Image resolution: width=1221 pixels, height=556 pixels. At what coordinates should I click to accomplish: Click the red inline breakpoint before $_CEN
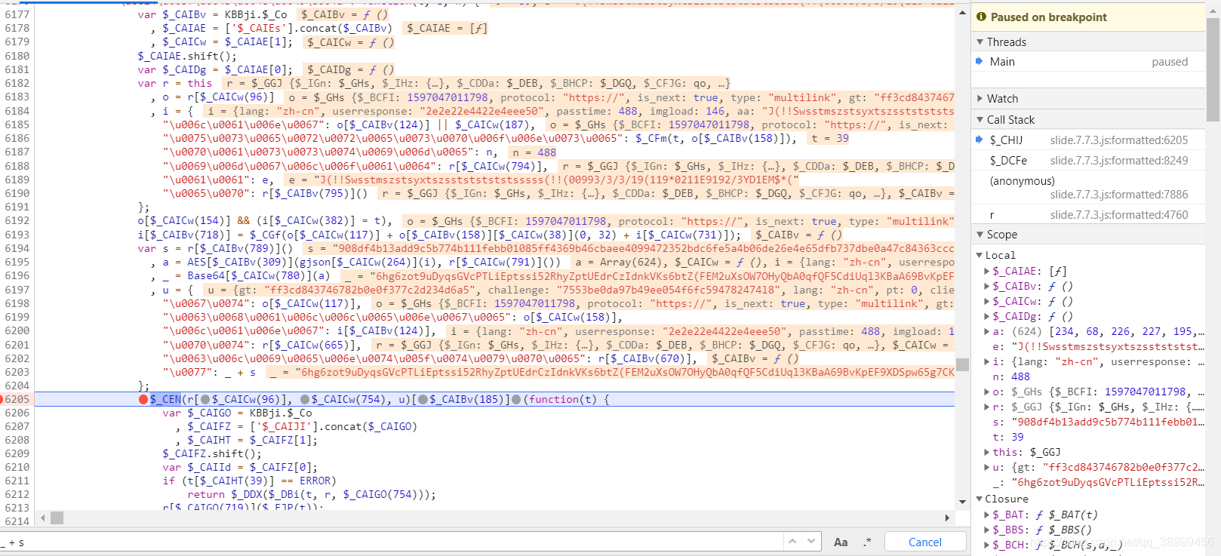click(x=143, y=399)
